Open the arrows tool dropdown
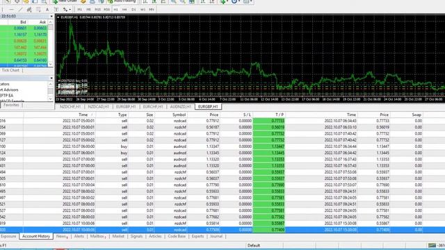This screenshot has width=445, height=250. pyautogui.click(x=70, y=10)
